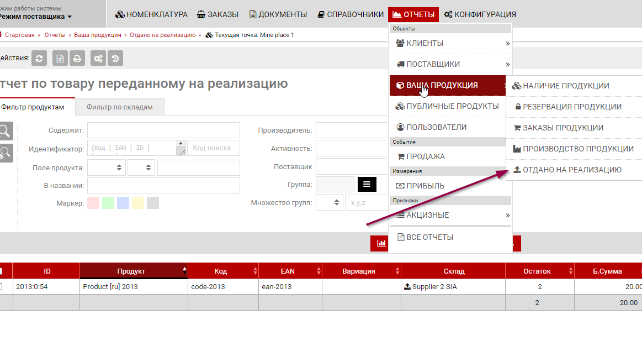Image resolution: width=642 pixels, height=351 pixels.
Task: Click the gears settings icon in actions
Action: 98,58
